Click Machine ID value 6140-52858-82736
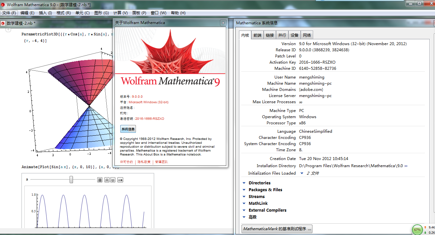This screenshot has width=435, height=235. pyautogui.click(x=318, y=68)
